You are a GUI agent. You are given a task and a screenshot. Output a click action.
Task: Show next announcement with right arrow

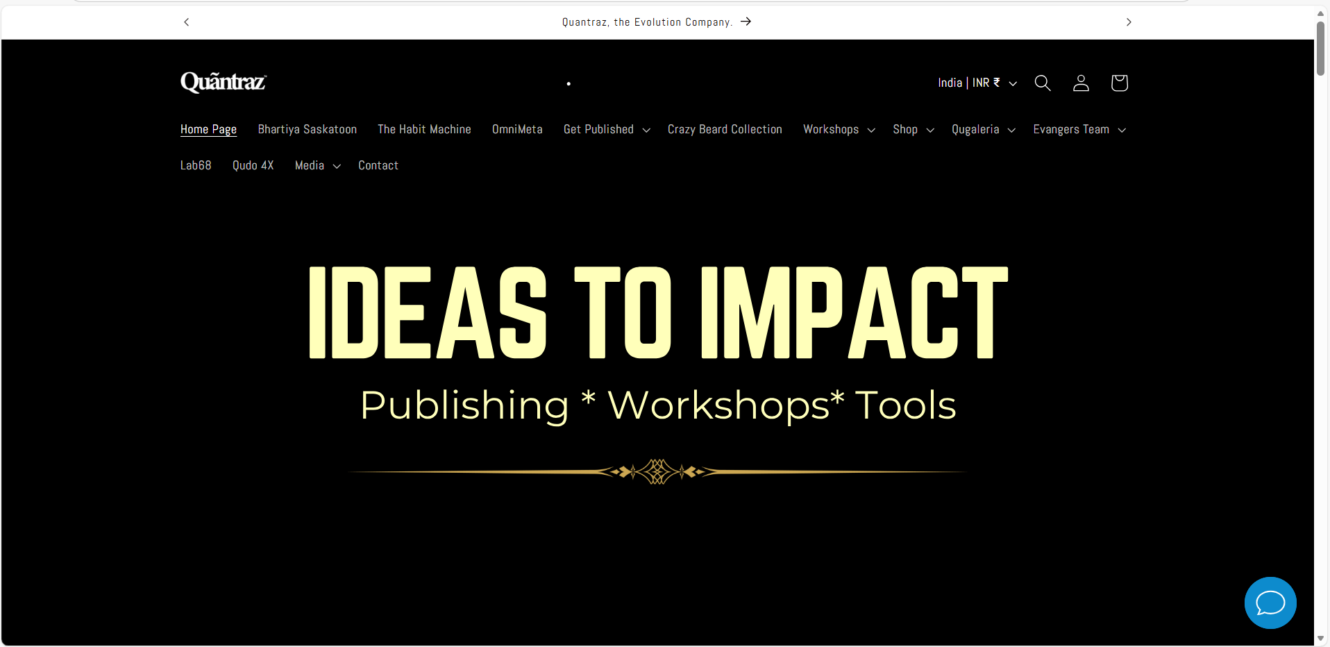point(1129,22)
